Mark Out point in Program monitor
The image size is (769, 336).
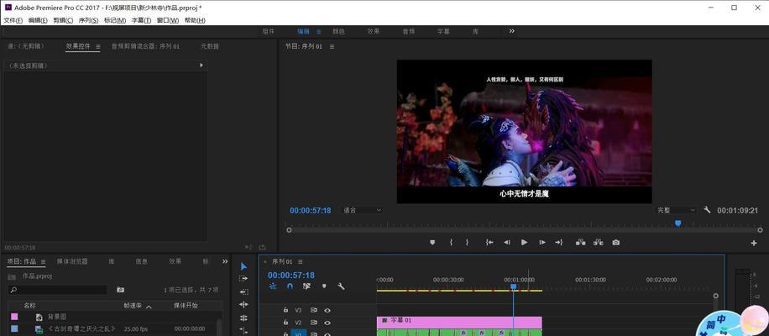(467, 242)
